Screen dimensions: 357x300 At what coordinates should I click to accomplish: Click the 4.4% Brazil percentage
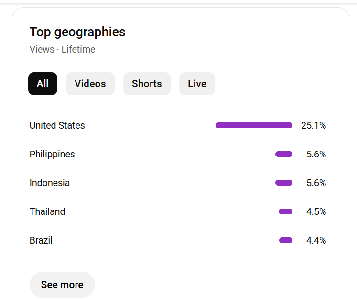pyautogui.click(x=316, y=240)
